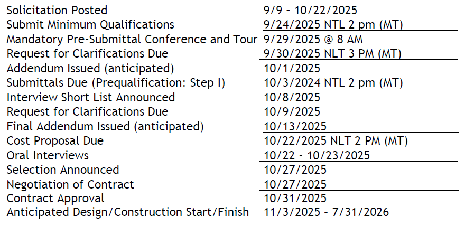Viewport: 465px width, 226px height.
Task: Click Submit Minimum Qualifications text
Action: 90,25
